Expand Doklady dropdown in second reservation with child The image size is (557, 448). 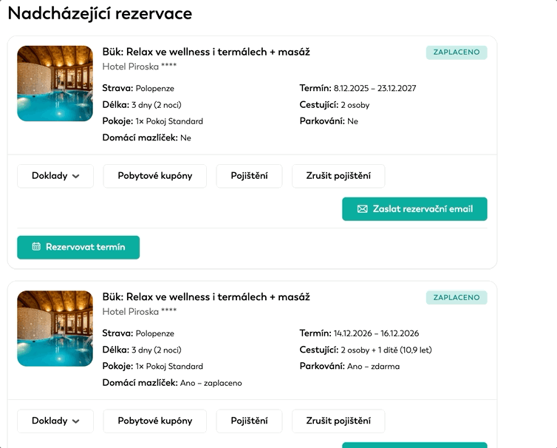(55, 421)
